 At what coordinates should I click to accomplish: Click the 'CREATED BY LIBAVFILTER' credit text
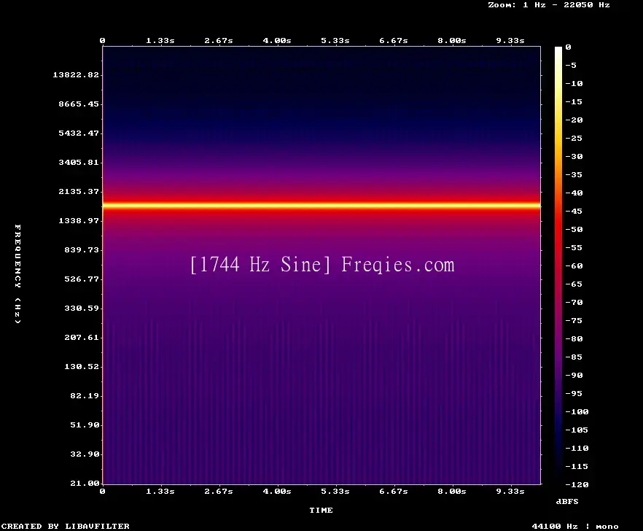tap(65, 526)
